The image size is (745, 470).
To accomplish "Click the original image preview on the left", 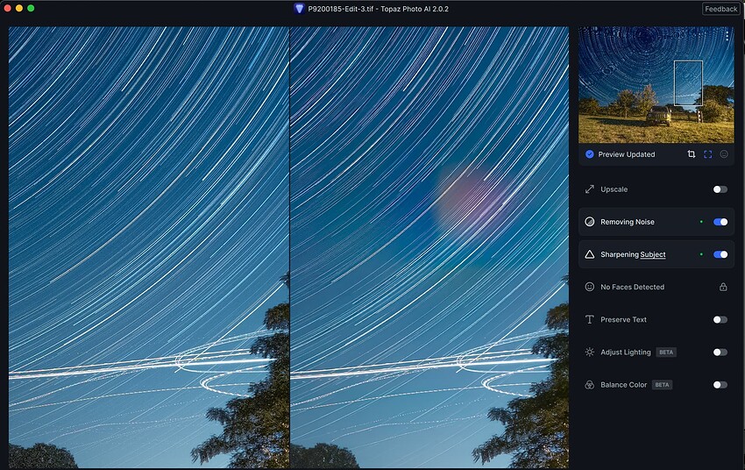I will pos(149,247).
